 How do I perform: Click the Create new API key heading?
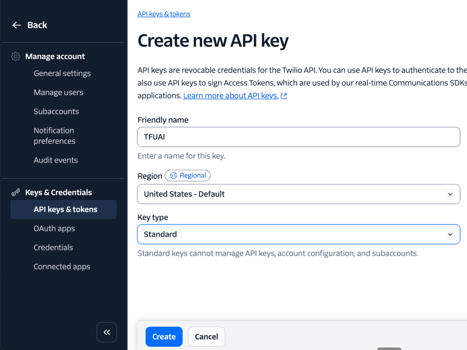(x=213, y=41)
